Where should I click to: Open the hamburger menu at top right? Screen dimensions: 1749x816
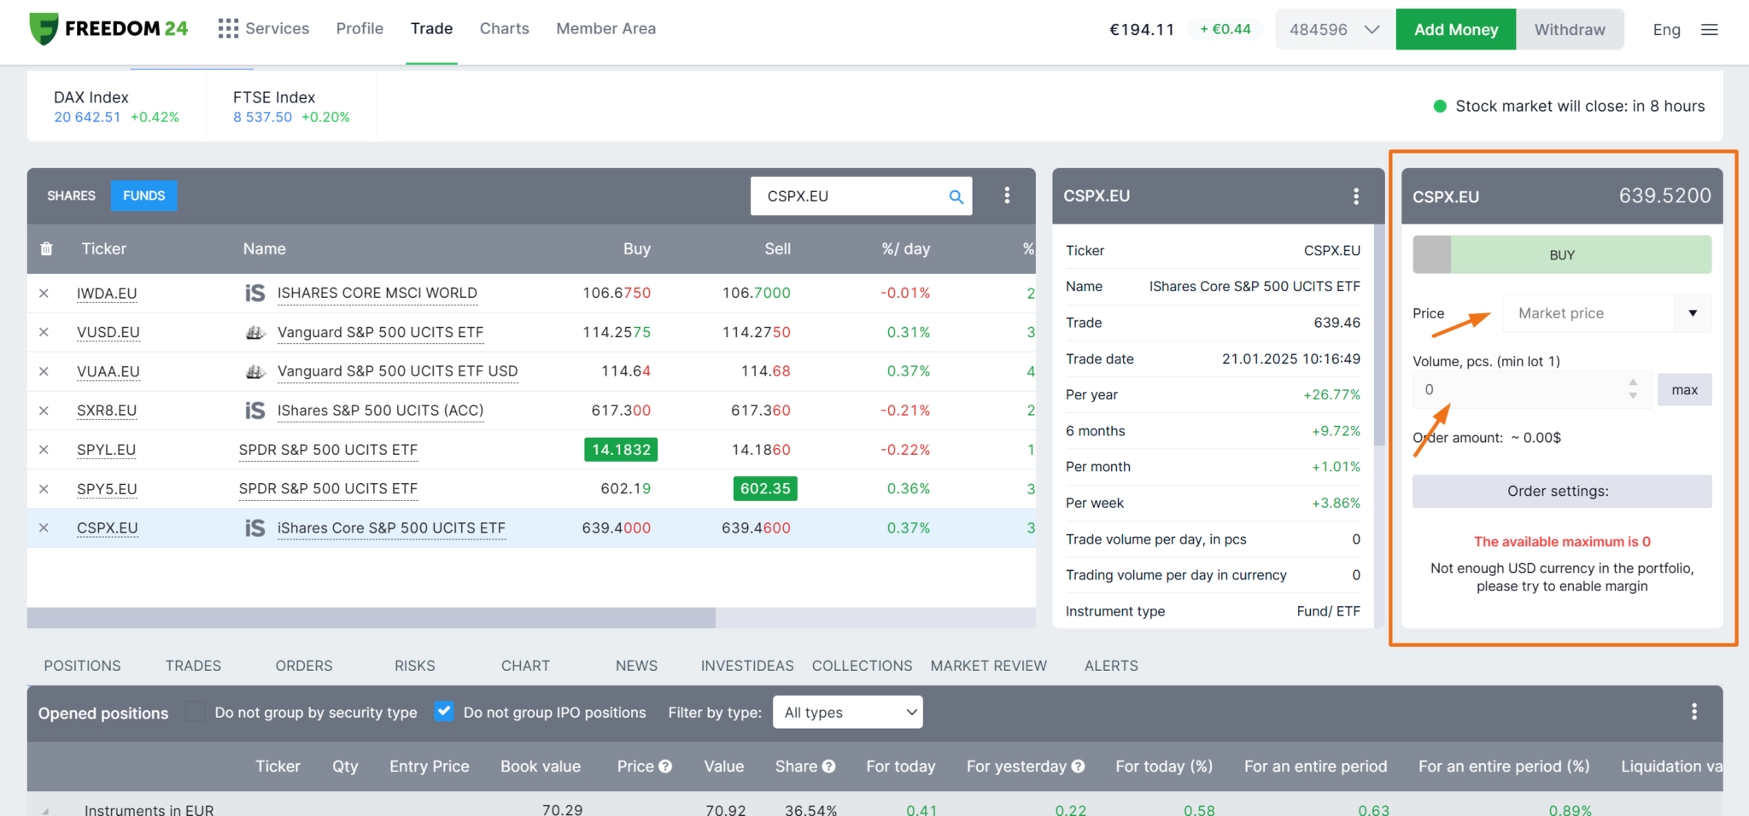click(x=1710, y=28)
